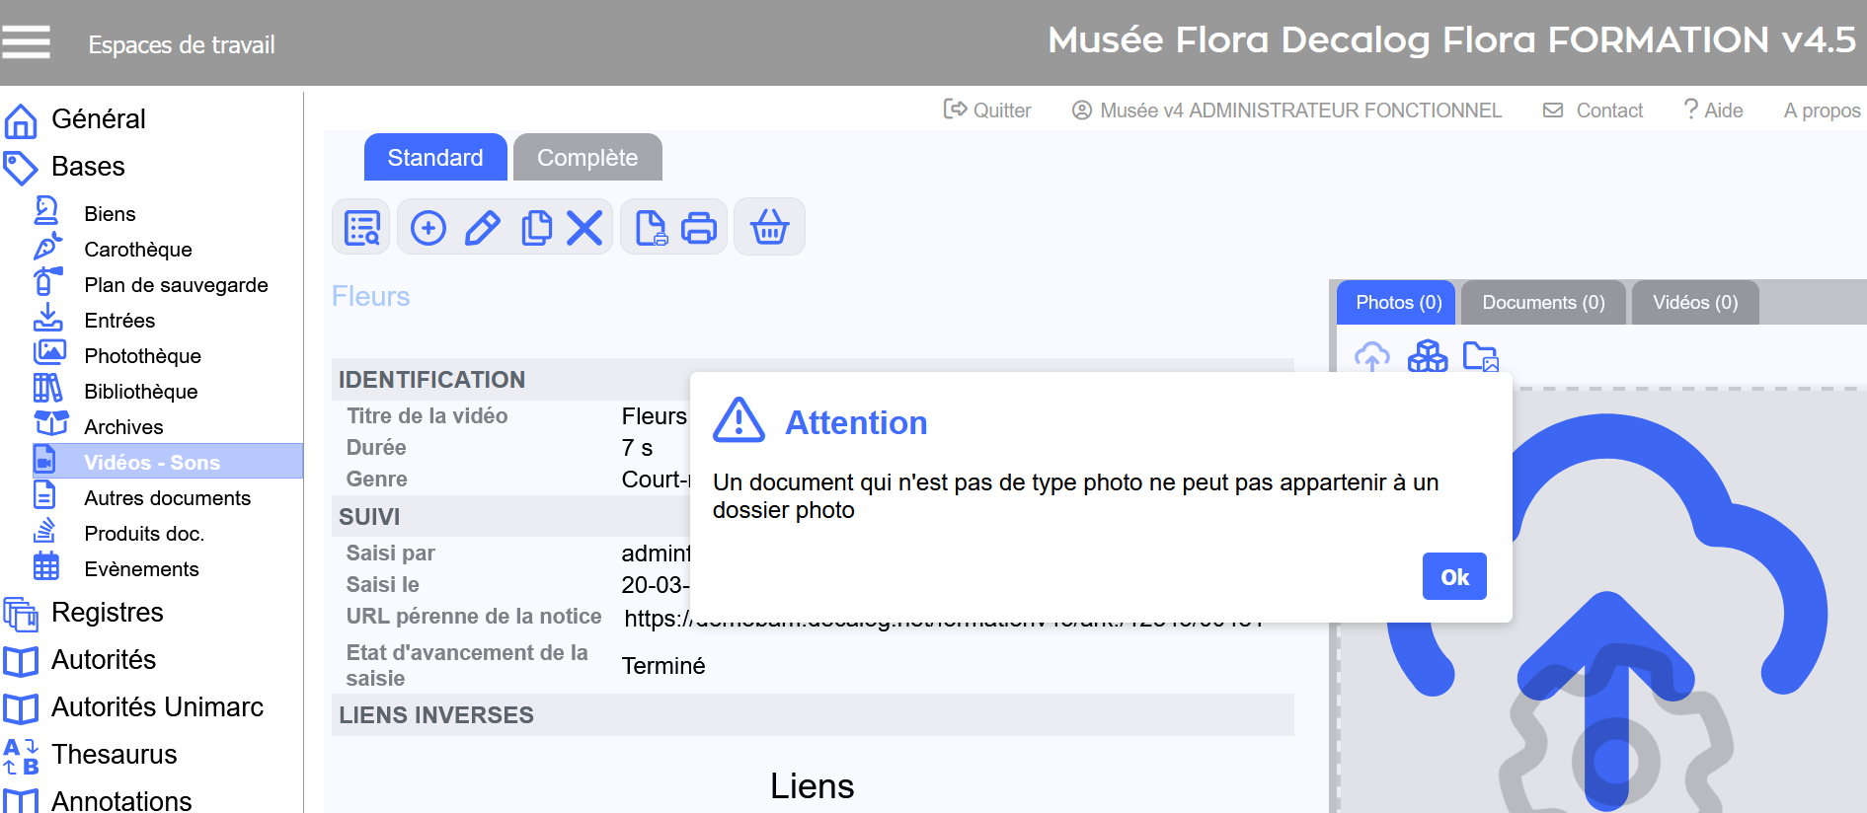Switch to the Complète tab

(x=587, y=158)
